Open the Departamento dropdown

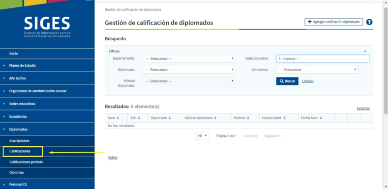[x=188, y=58]
